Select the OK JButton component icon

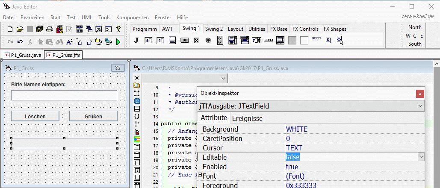click(185, 41)
